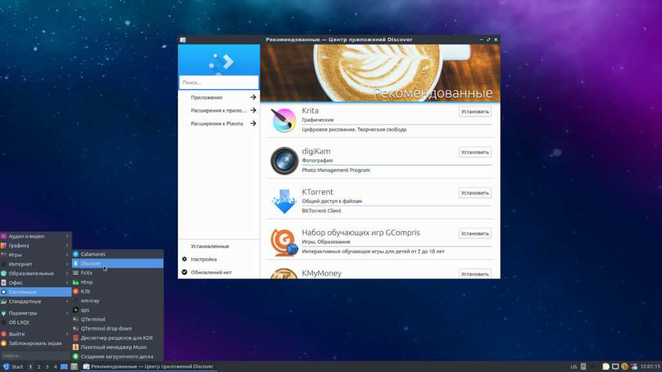Viewport: 662px width, 372px height.
Task: Launch Calamares from the system menu
Action: tap(93, 254)
